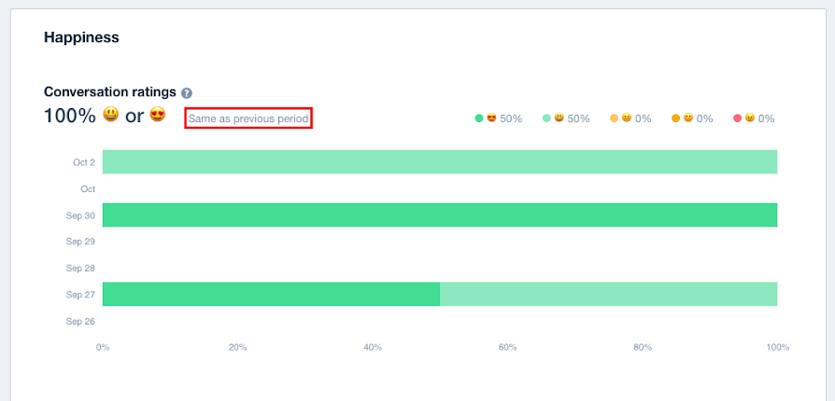Toggle the pale yellow legend dot
Image resolution: width=835 pixels, height=401 pixels.
614,118
